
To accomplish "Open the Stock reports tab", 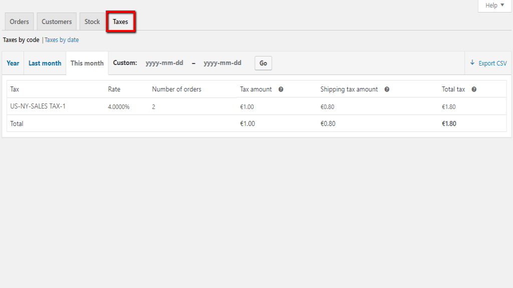I will (x=92, y=21).
